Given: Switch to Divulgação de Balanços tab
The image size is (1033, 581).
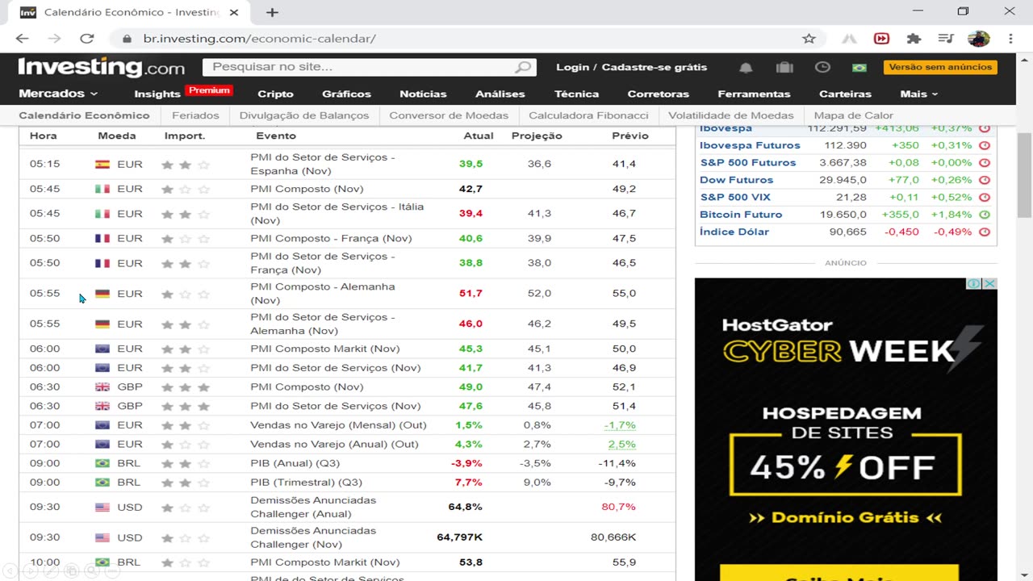Looking at the screenshot, I should pyautogui.click(x=304, y=115).
